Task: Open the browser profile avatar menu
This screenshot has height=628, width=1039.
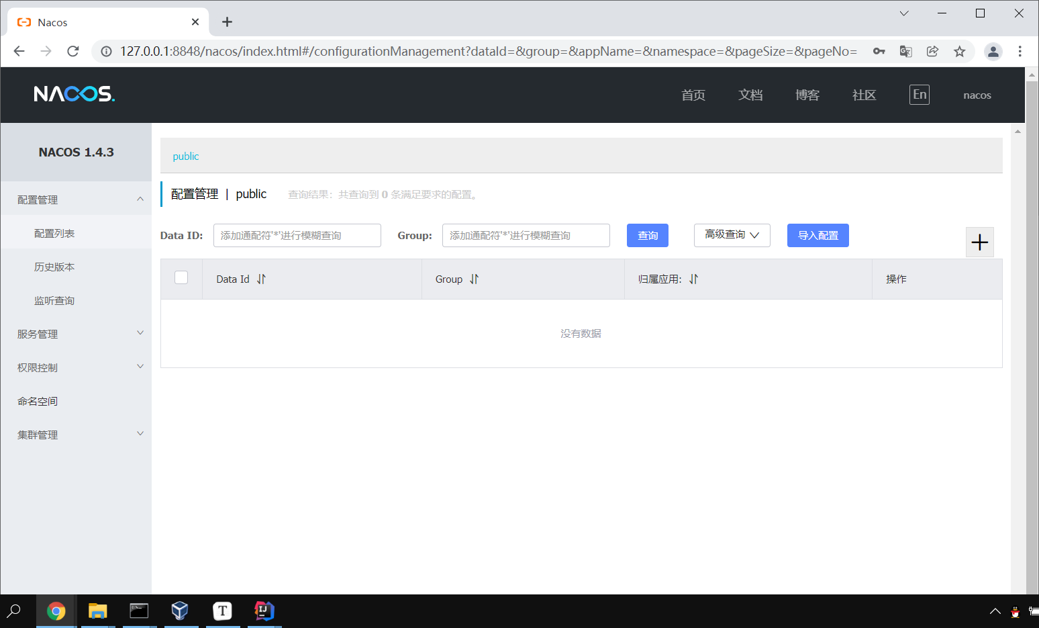Action: click(993, 51)
